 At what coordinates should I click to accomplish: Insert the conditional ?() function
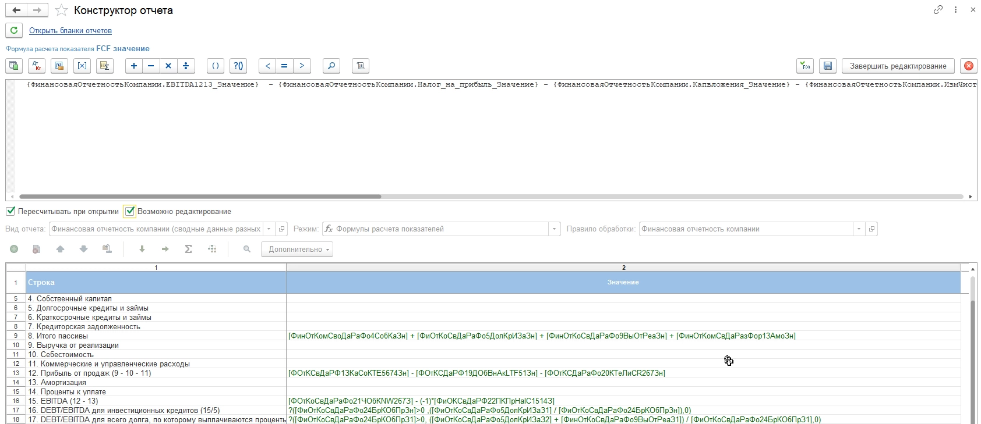coord(238,66)
